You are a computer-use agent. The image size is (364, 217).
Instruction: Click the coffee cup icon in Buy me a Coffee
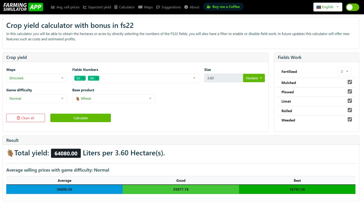(x=209, y=7)
